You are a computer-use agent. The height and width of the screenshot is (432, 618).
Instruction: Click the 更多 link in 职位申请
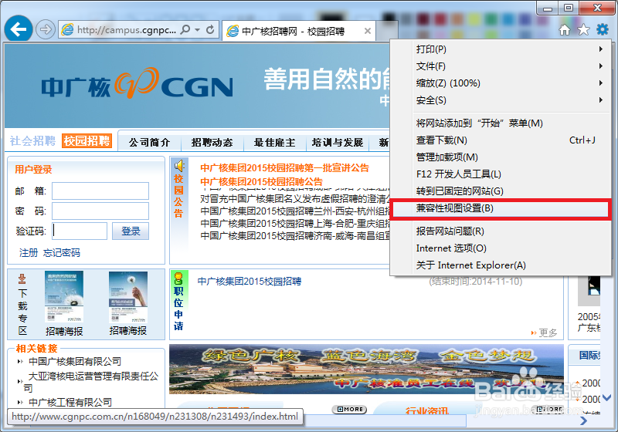click(x=548, y=332)
